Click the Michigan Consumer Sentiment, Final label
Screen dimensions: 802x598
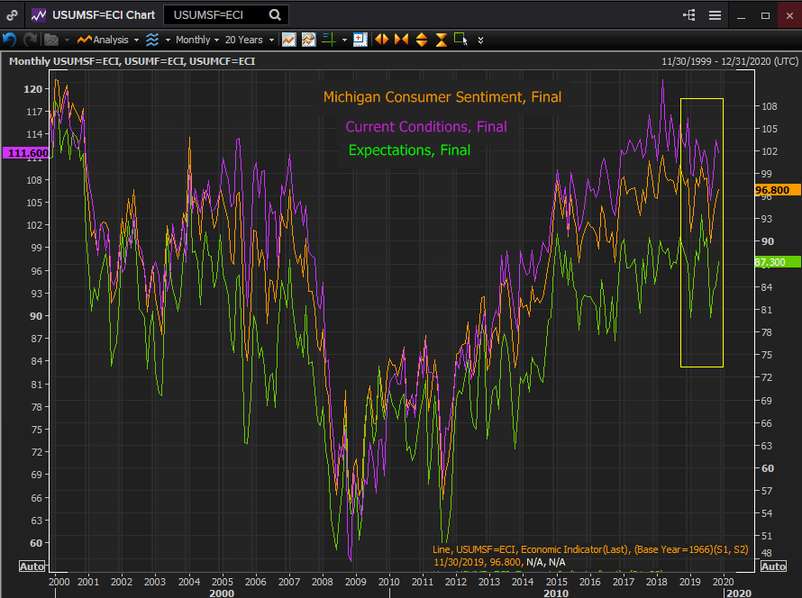(x=442, y=97)
